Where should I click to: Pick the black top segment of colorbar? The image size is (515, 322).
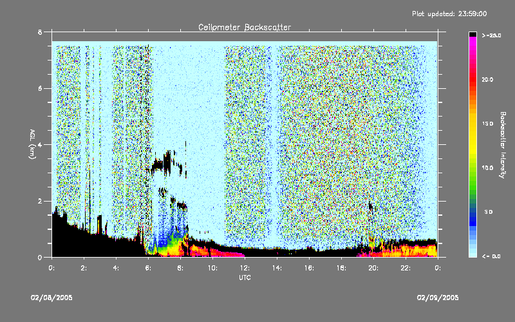tap(473, 34)
